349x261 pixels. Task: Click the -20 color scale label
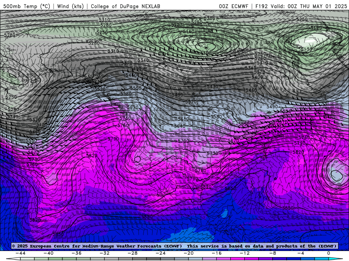pyautogui.click(x=189, y=253)
